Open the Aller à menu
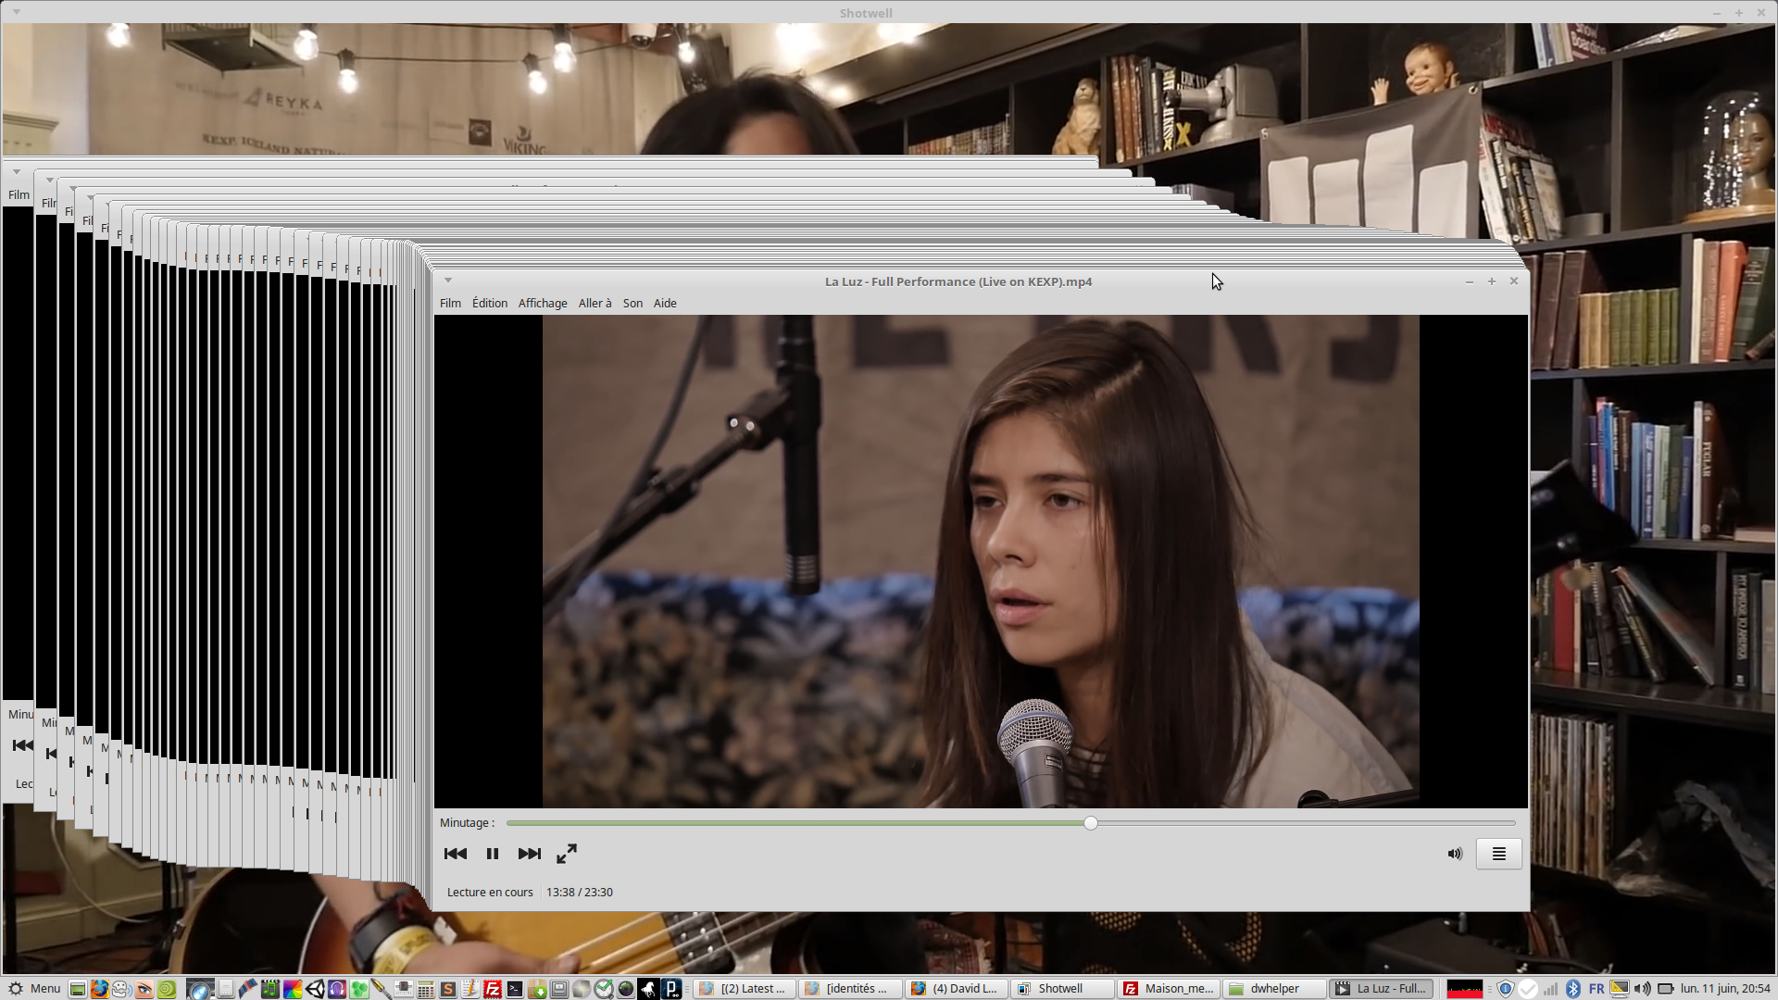 point(595,303)
